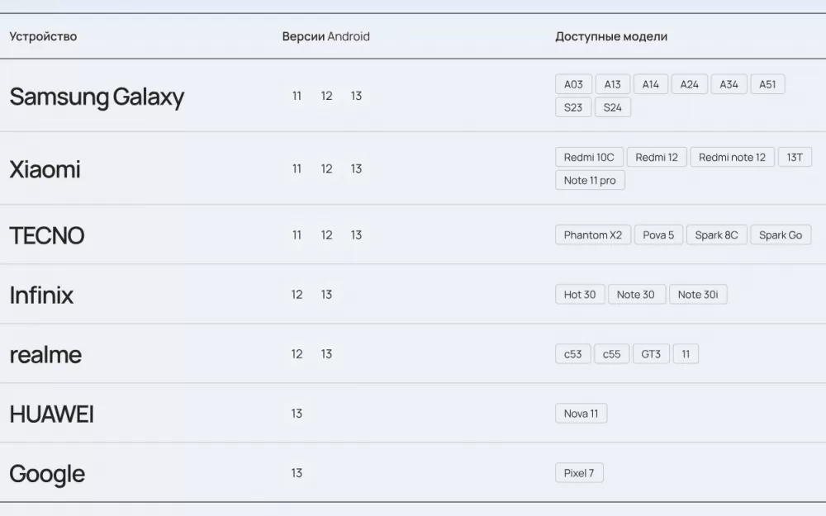This screenshot has height=516, width=826.
Task: Choose the A14 model tag
Action: click(651, 84)
